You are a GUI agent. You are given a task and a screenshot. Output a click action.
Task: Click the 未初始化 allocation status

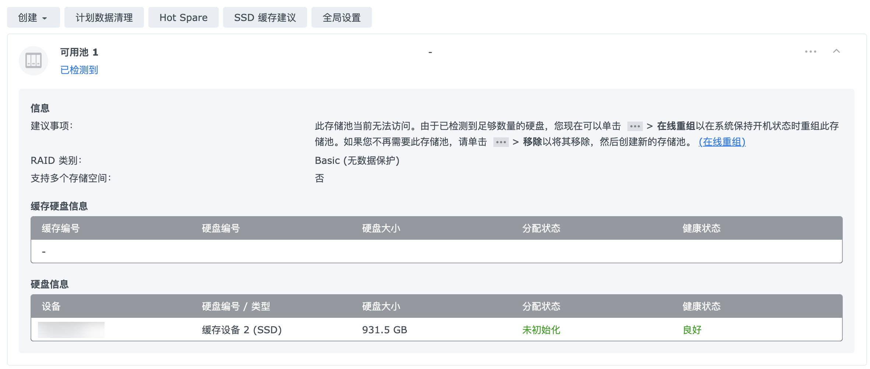tap(541, 330)
